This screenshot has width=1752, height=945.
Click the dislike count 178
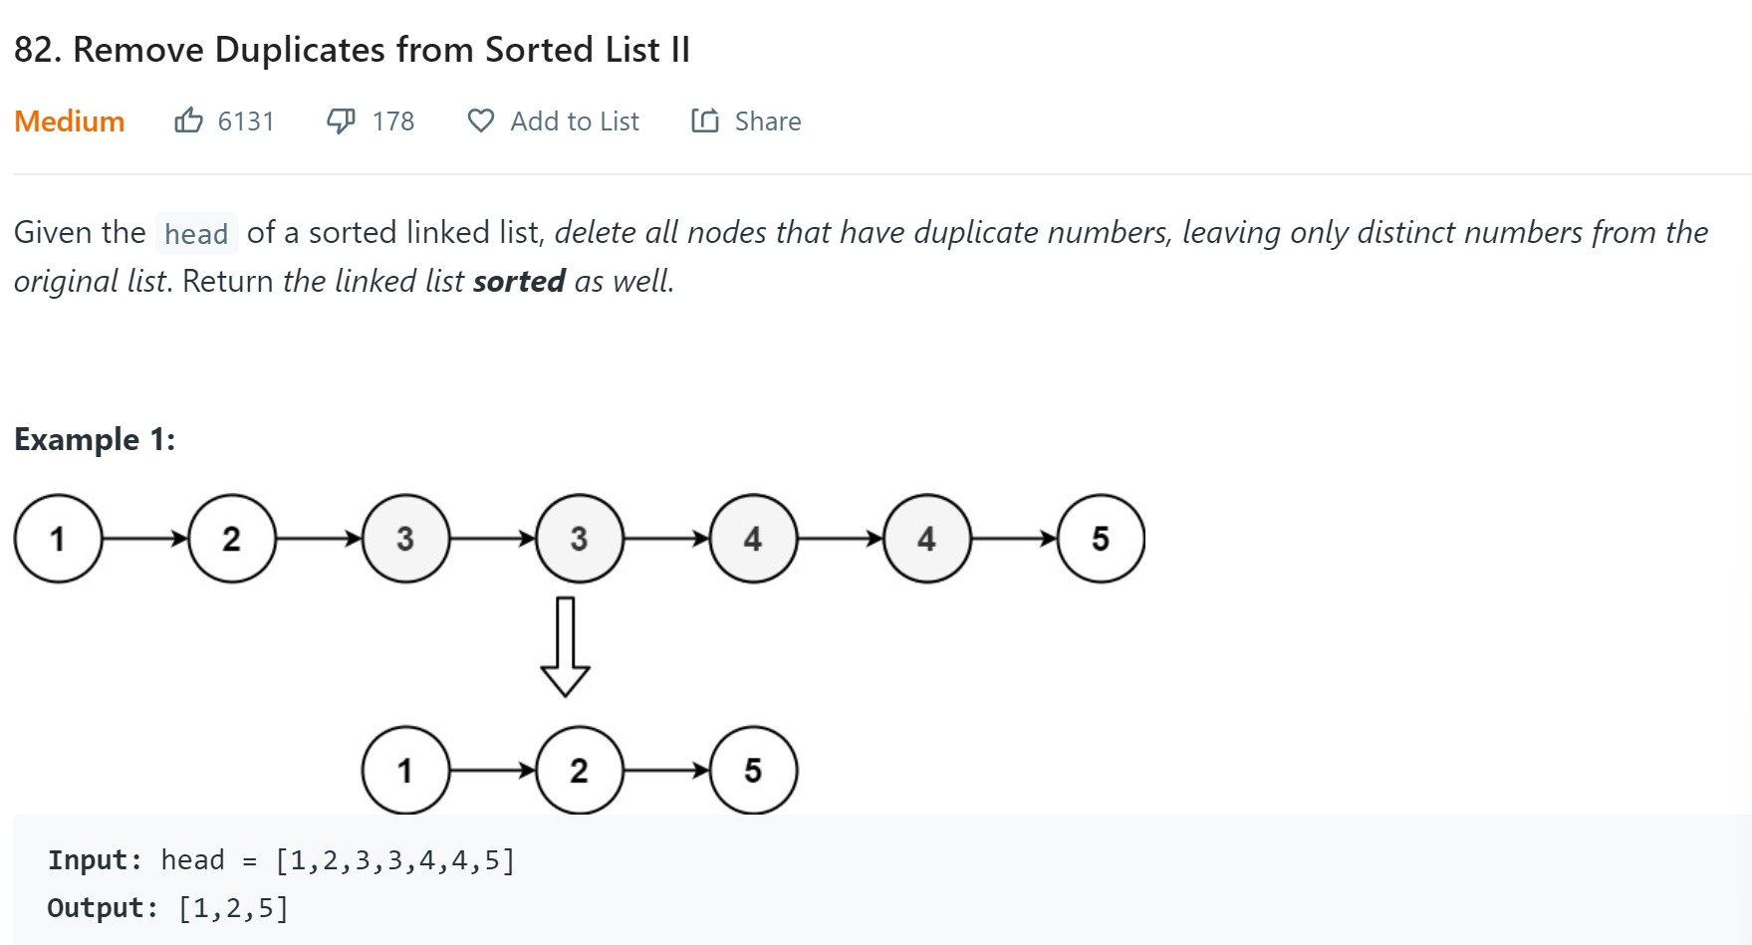pyautogui.click(x=393, y=121)
